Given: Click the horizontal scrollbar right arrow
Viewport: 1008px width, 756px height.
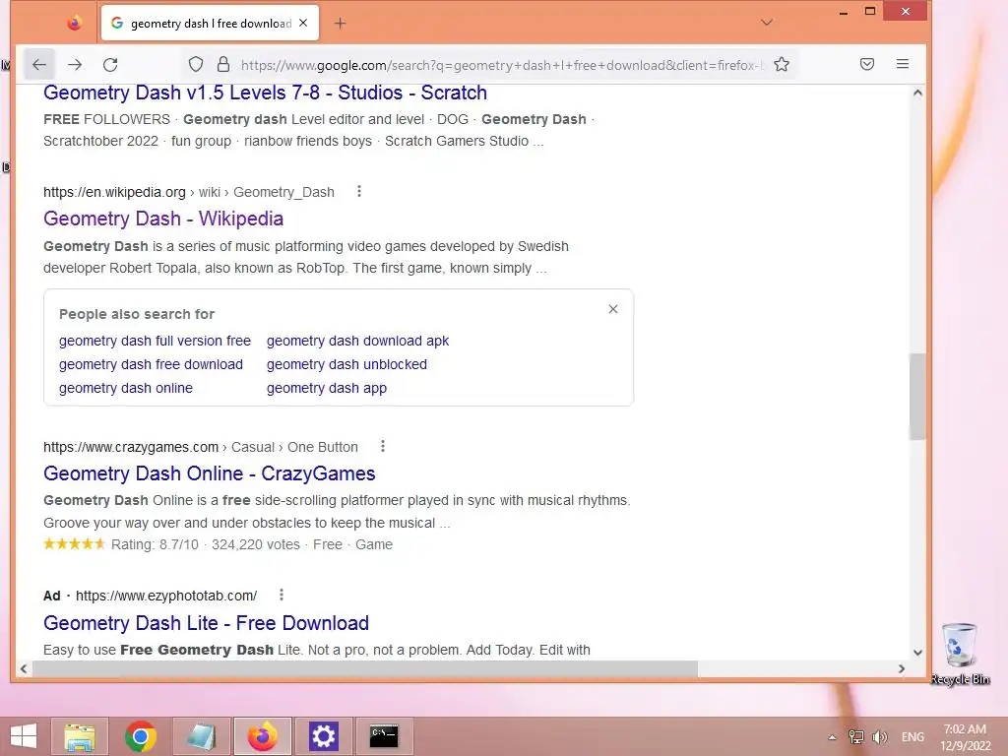Looking at the screenshot, I should (x=902, y=668).
